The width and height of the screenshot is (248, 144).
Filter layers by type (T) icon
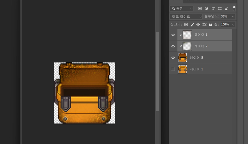(x=213, y=8)
